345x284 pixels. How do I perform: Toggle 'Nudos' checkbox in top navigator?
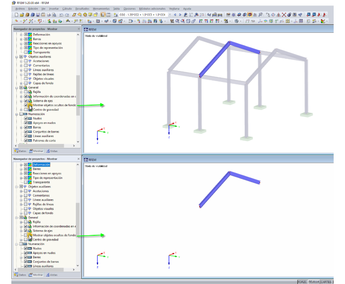26,118
